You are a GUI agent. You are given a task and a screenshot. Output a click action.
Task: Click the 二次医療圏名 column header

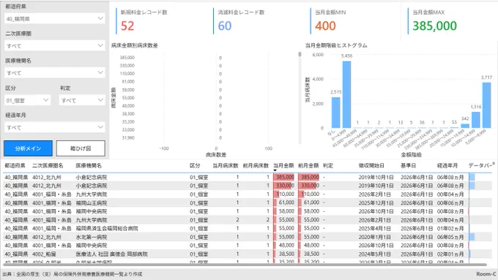pyautogui.click(x=48, y=165)
